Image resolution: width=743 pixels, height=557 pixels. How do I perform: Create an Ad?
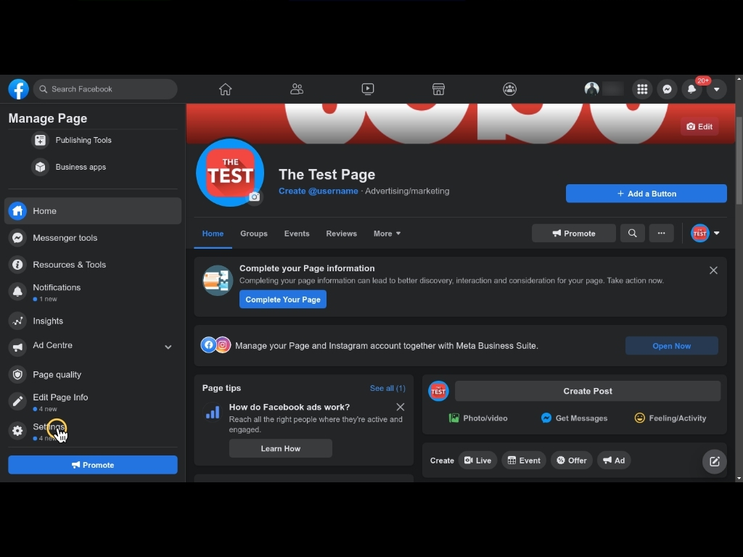[x=614, y=461]
